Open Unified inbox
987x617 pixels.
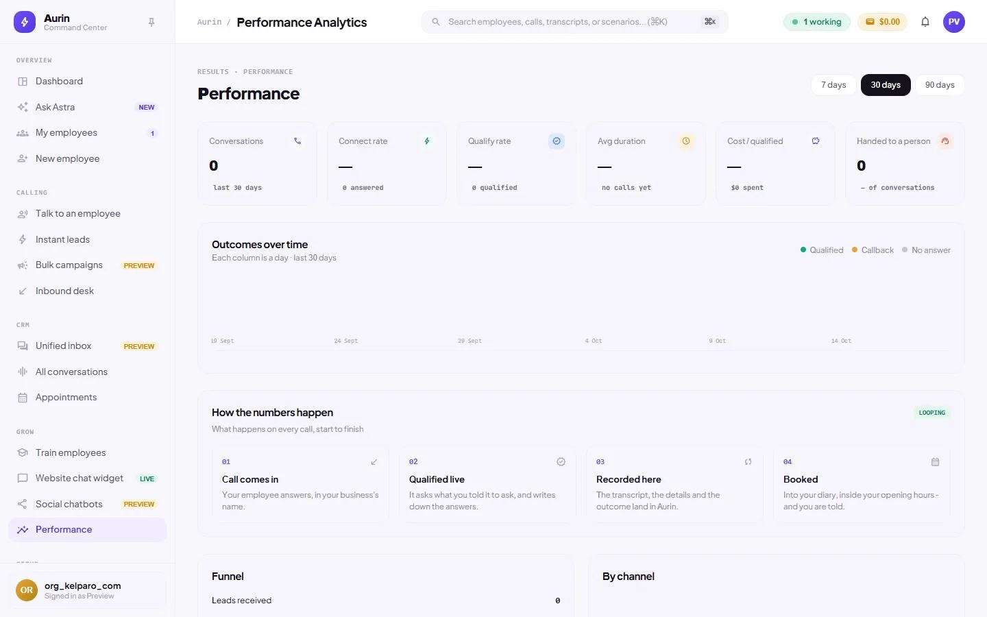pos(87,346)
